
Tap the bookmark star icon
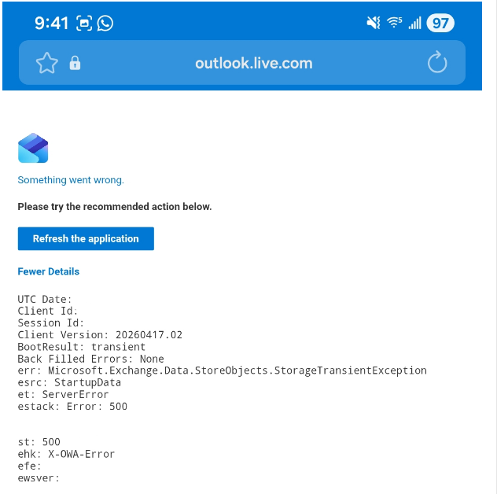pyautogui.click(x=47, y=63)
